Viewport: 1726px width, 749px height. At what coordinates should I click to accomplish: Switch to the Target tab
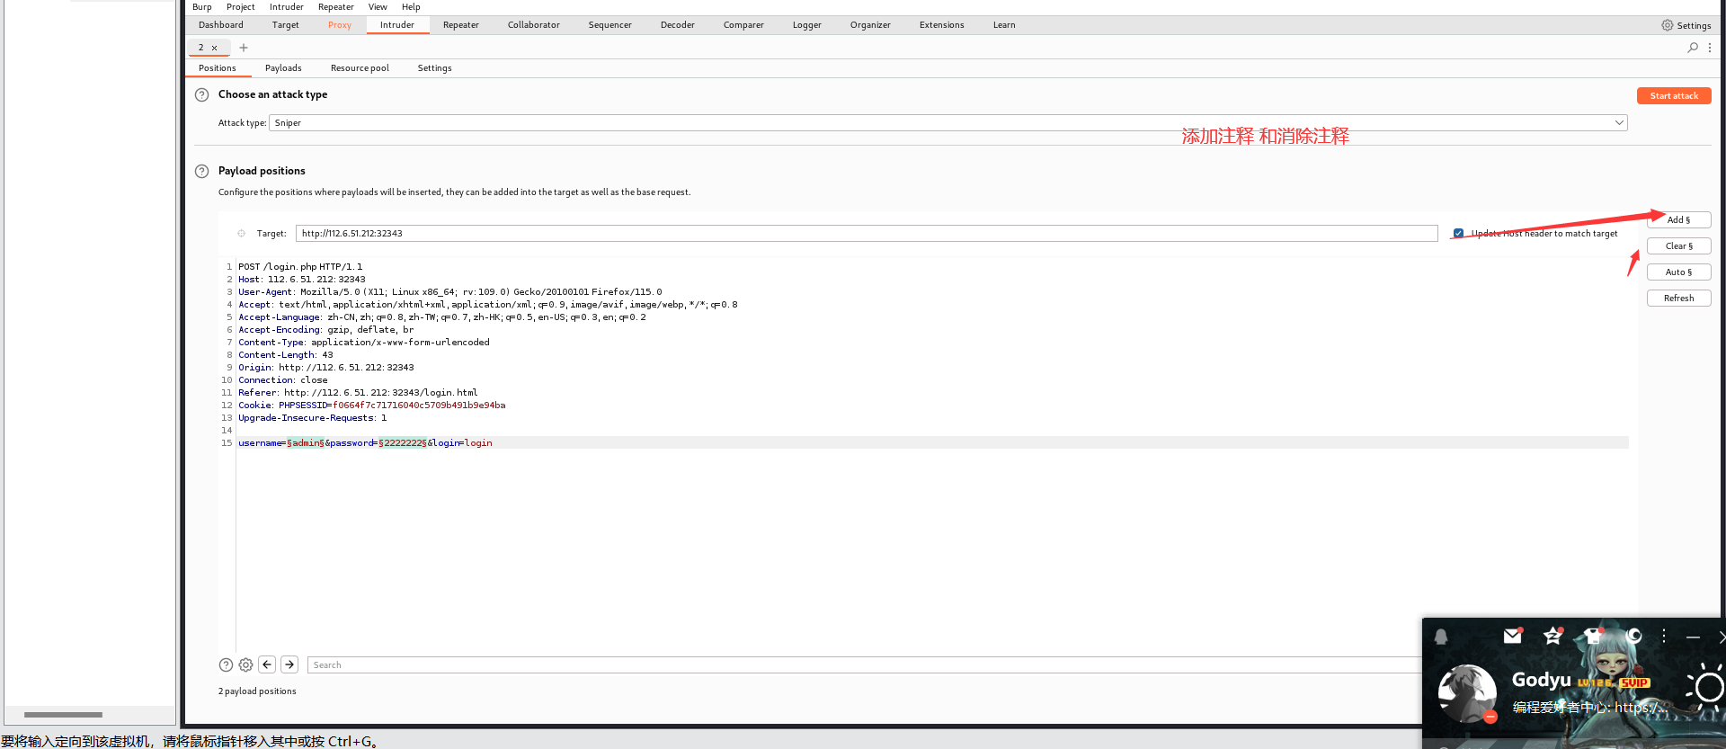(286, 25)
